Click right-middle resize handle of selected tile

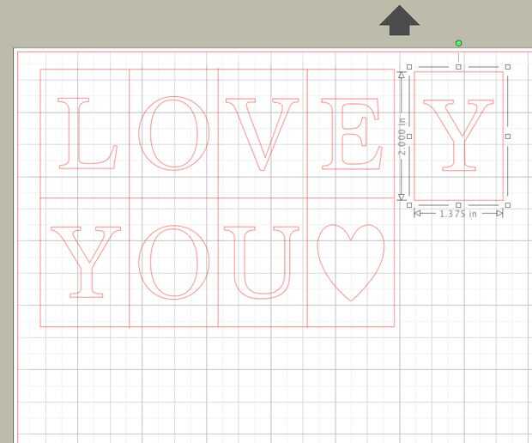(508, 137)
